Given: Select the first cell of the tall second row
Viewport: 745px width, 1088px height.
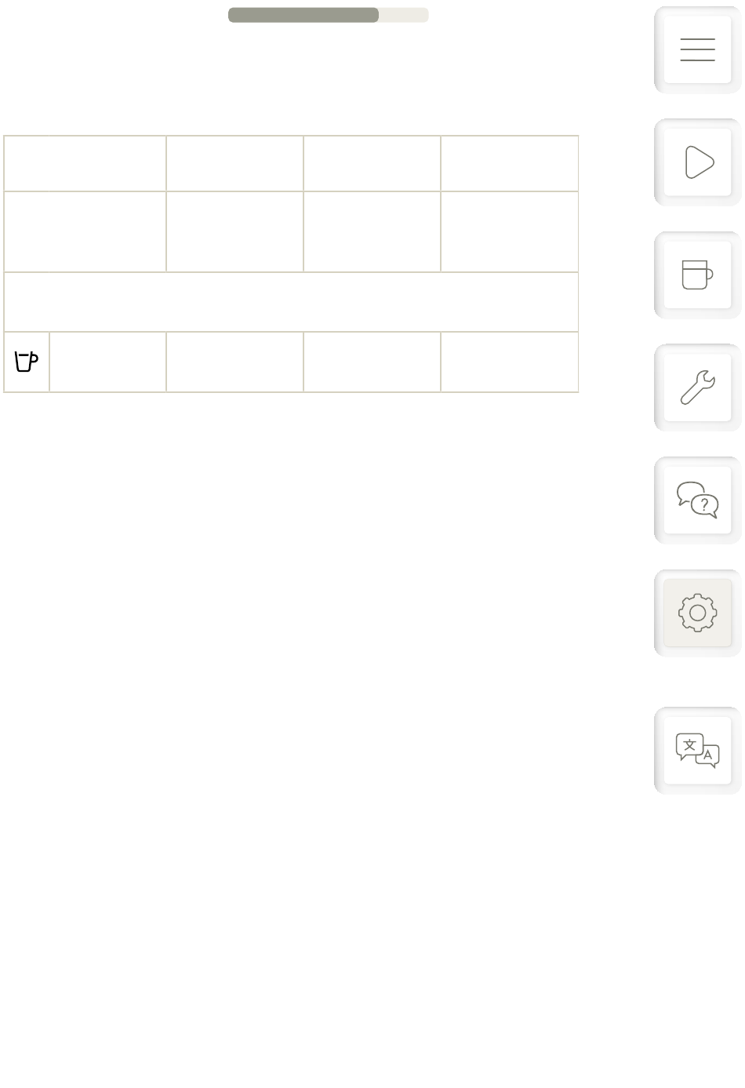Looking at the screenshot, I should 85,231.
